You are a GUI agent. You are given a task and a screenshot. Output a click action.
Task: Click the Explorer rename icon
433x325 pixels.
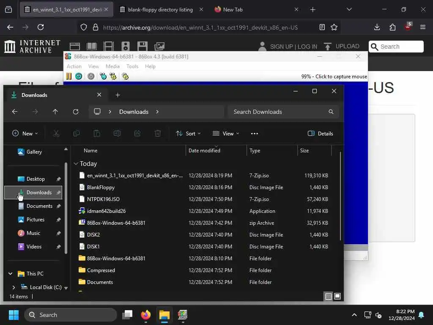(117, 133)
